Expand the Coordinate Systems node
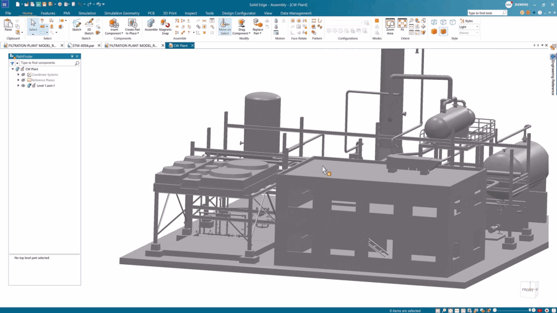The height and width of the screenshot is (313, 557). pyautogui.click(x=19, y=74)
